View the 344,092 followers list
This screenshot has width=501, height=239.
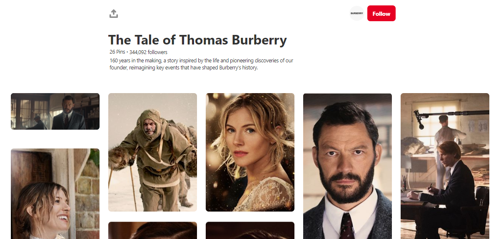coord(148,52)
